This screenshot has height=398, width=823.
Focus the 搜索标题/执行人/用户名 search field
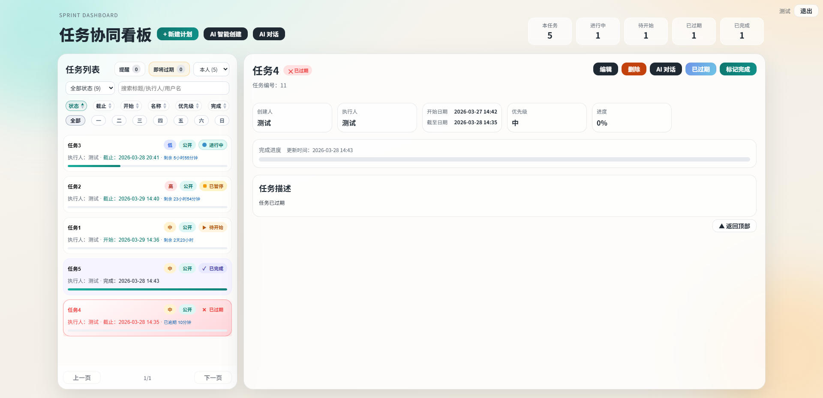click(x=174, y=88)
